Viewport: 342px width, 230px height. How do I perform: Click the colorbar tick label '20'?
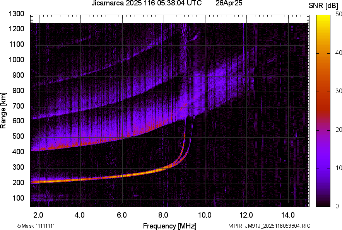coord(339,130)
